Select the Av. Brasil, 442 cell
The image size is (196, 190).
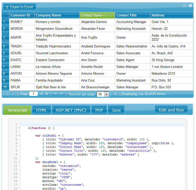pyautogui.click(x=172, y=53)
